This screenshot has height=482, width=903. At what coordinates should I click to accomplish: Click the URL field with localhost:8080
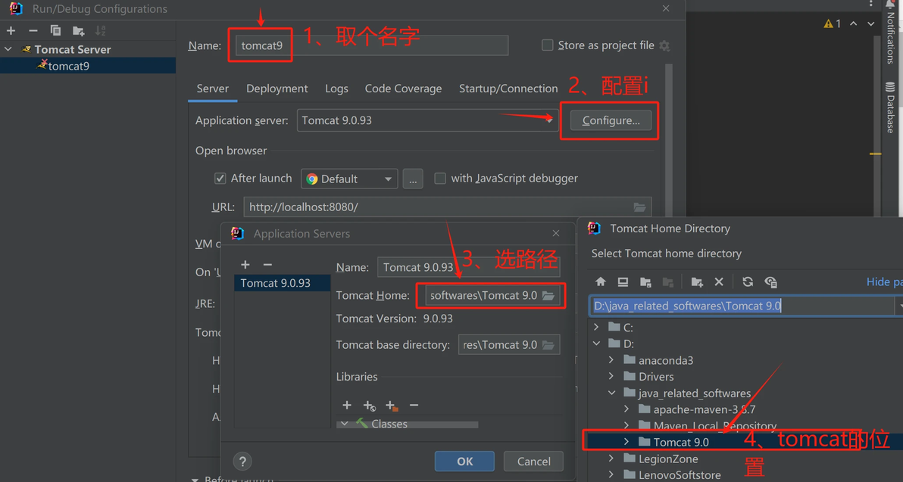(448, 207)
